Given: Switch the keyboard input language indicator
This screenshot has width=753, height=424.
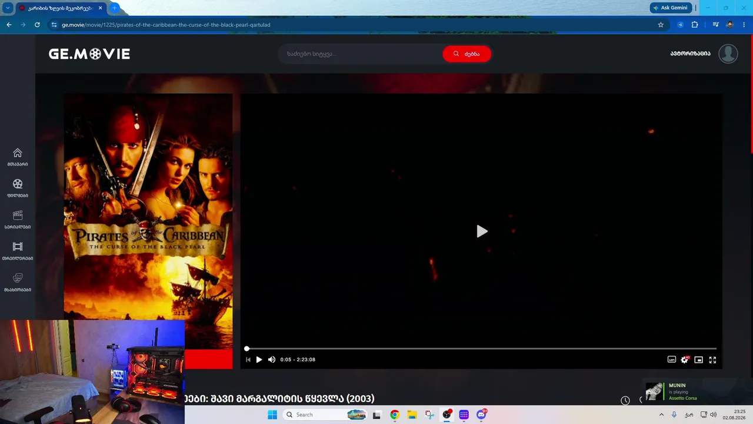Looking at the screenshot, I should [688, 415].
